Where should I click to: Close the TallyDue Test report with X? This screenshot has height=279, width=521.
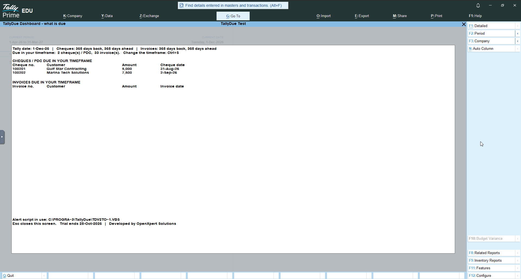click(x=464, y=24)
